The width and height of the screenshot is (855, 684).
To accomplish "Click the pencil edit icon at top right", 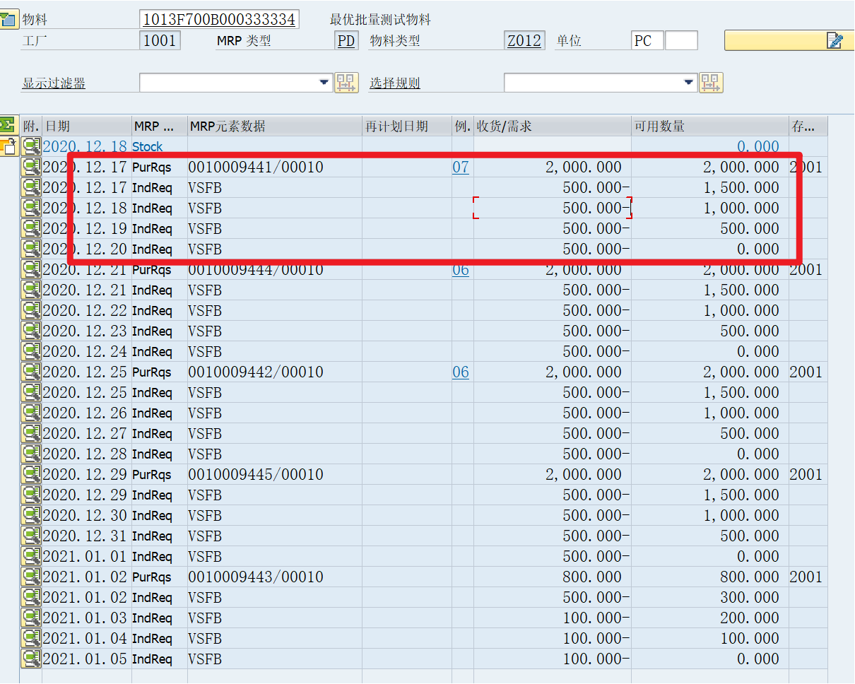I will pos(835,40).
